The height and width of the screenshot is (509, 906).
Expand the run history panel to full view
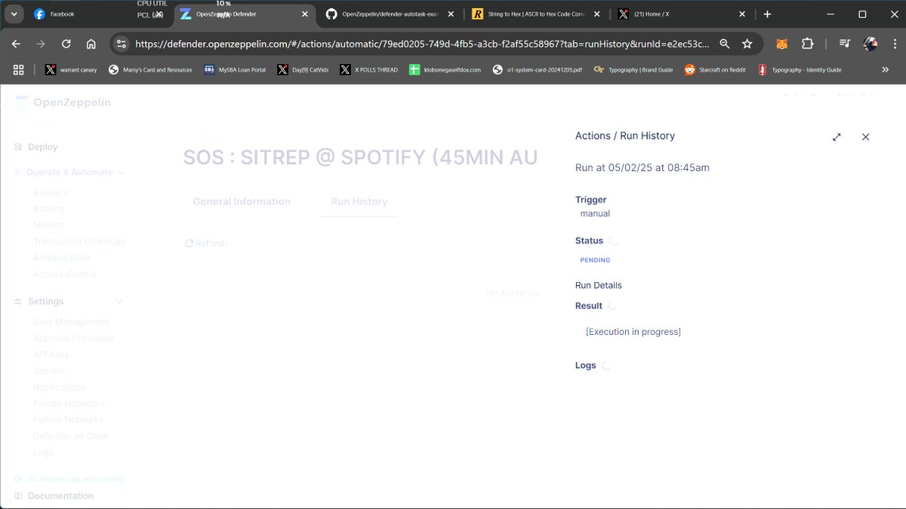click(837, 137)
